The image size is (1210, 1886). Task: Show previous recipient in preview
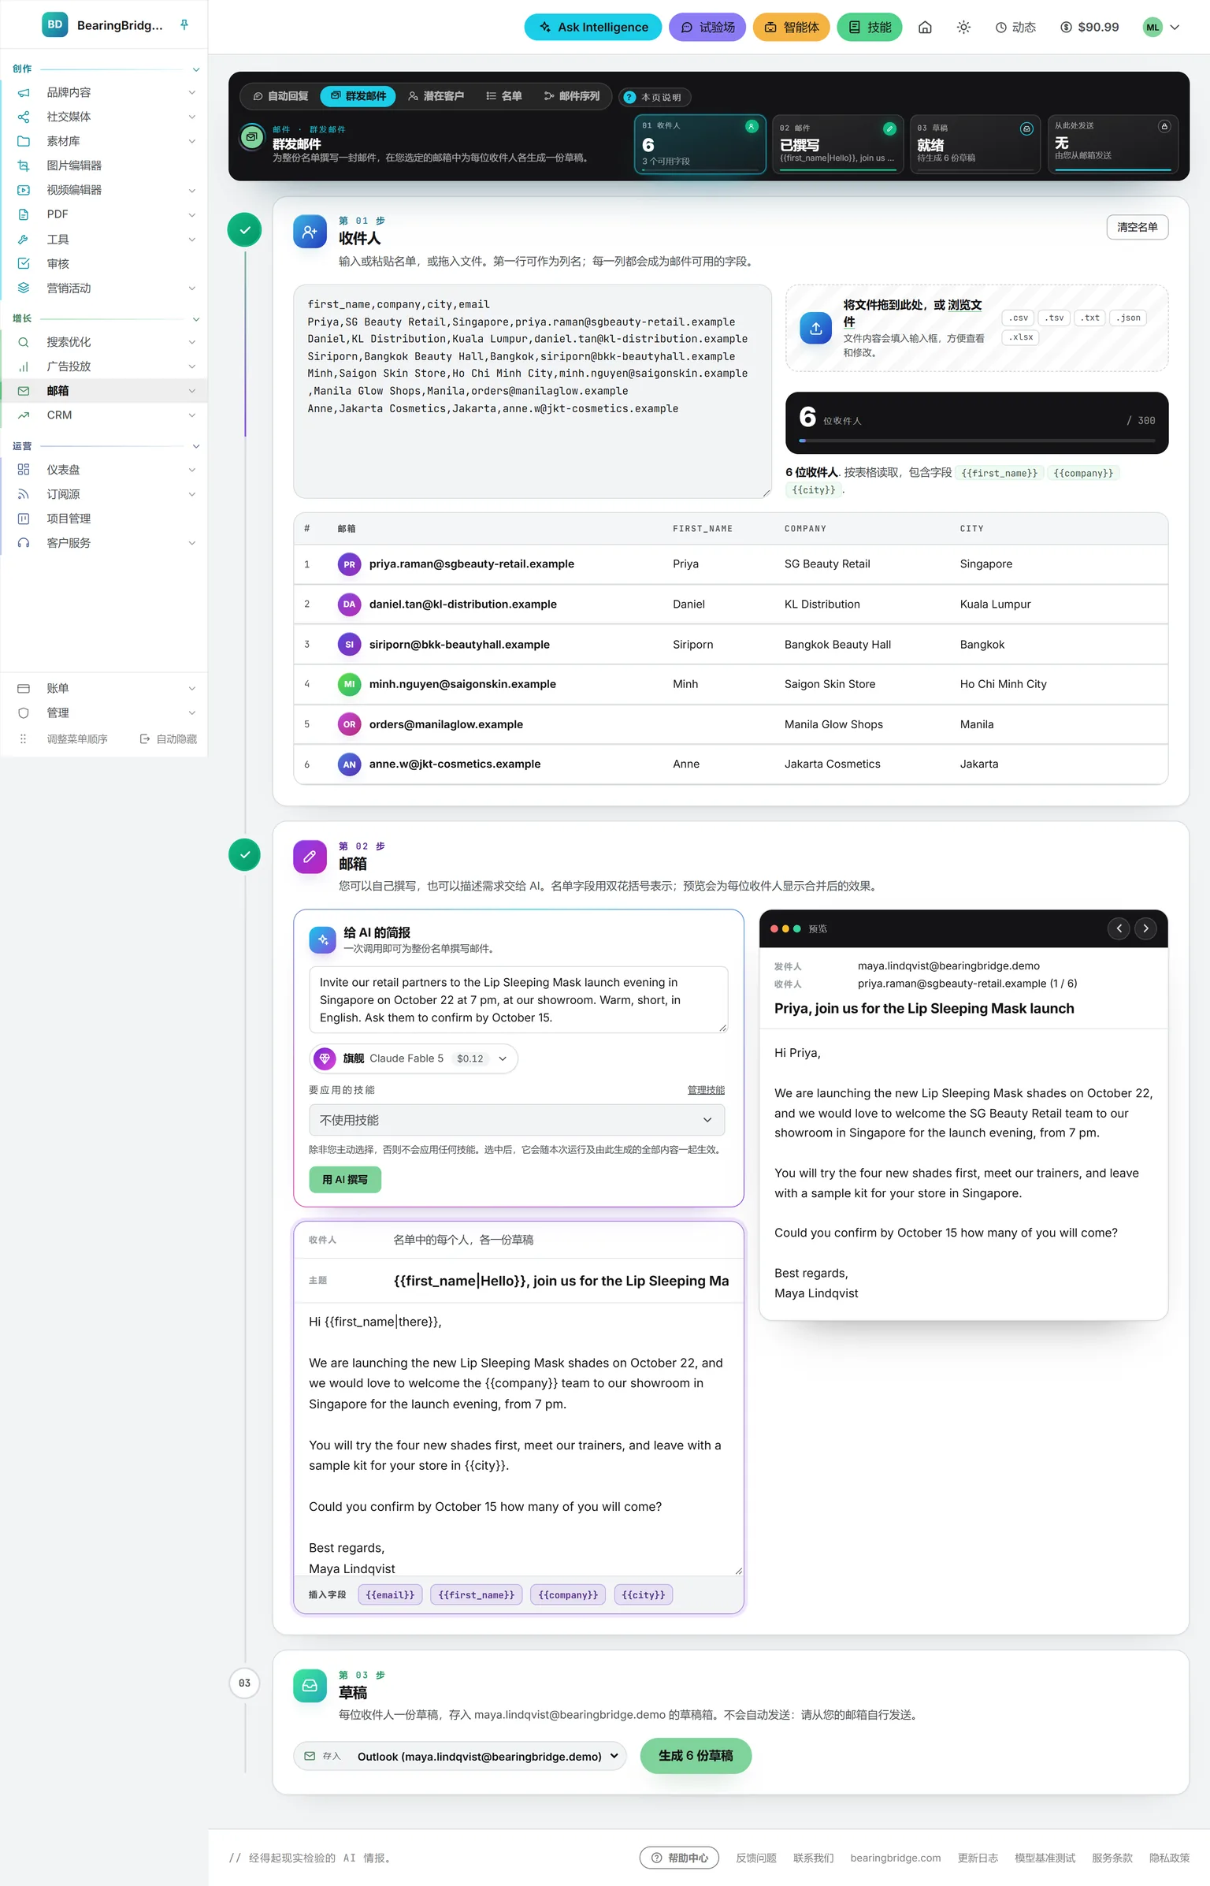coord(1119,928)
